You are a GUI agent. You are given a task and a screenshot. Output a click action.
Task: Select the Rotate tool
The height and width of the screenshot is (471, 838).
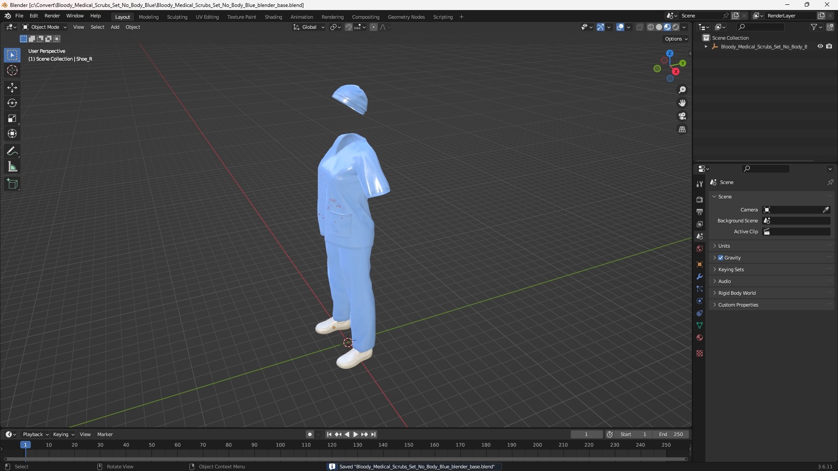tap(12, 103)
